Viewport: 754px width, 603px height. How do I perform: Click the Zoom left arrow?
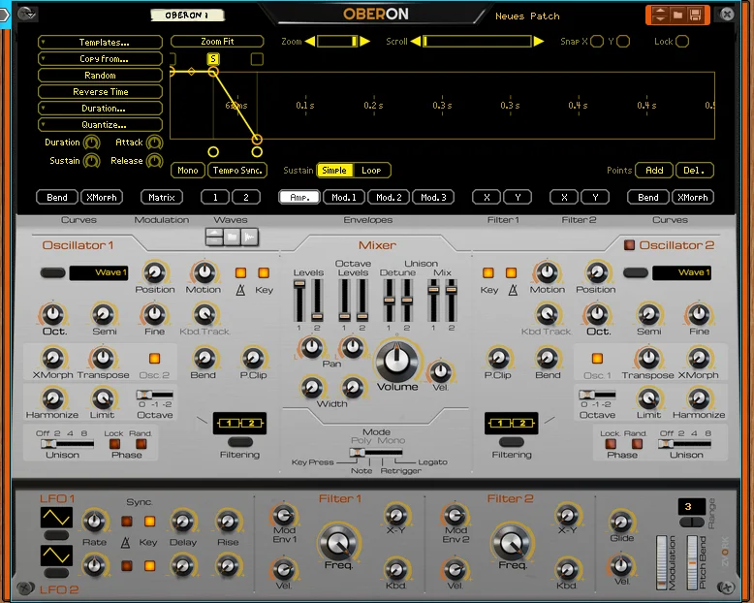310,42
